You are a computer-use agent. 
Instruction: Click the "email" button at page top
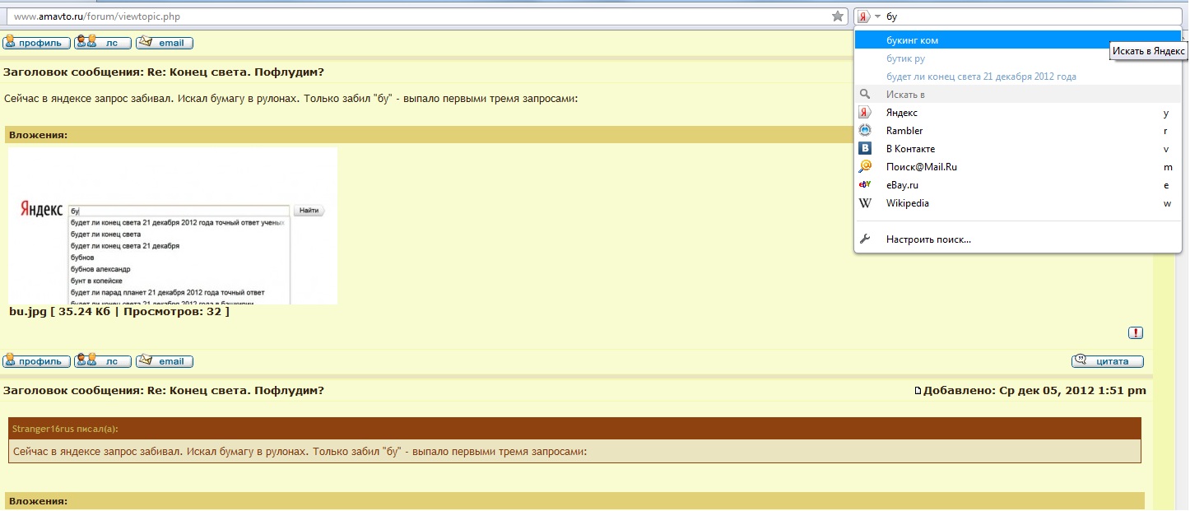[165, 43]
